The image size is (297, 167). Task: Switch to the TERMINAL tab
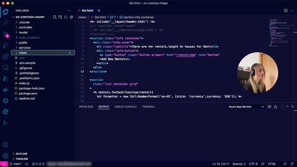148,107
